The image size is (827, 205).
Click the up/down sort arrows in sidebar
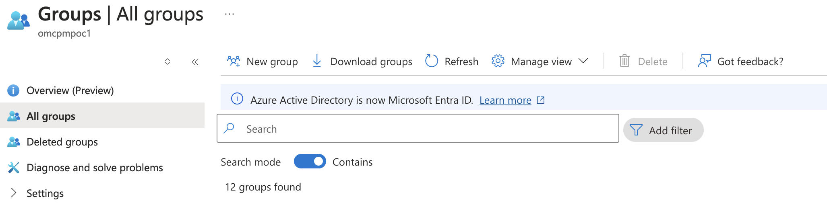[x=167, y=62]
